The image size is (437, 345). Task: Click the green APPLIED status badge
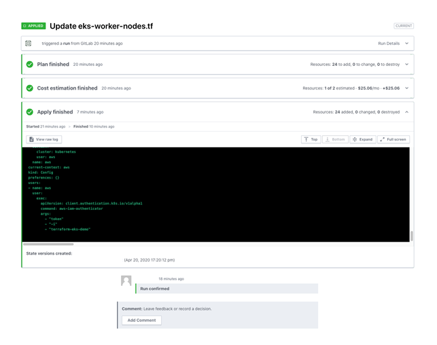(x=33, y=26)
